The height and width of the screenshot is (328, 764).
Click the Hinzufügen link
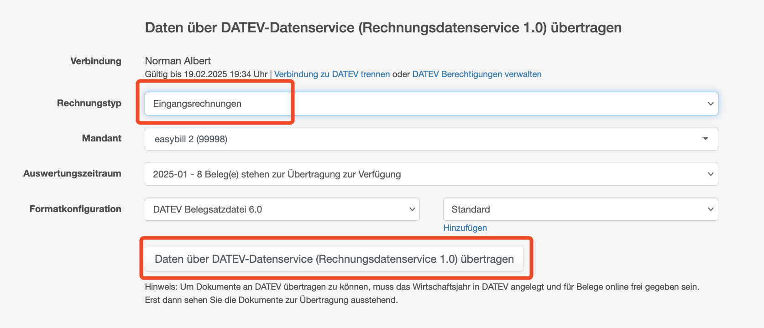[x=465, y=228]
